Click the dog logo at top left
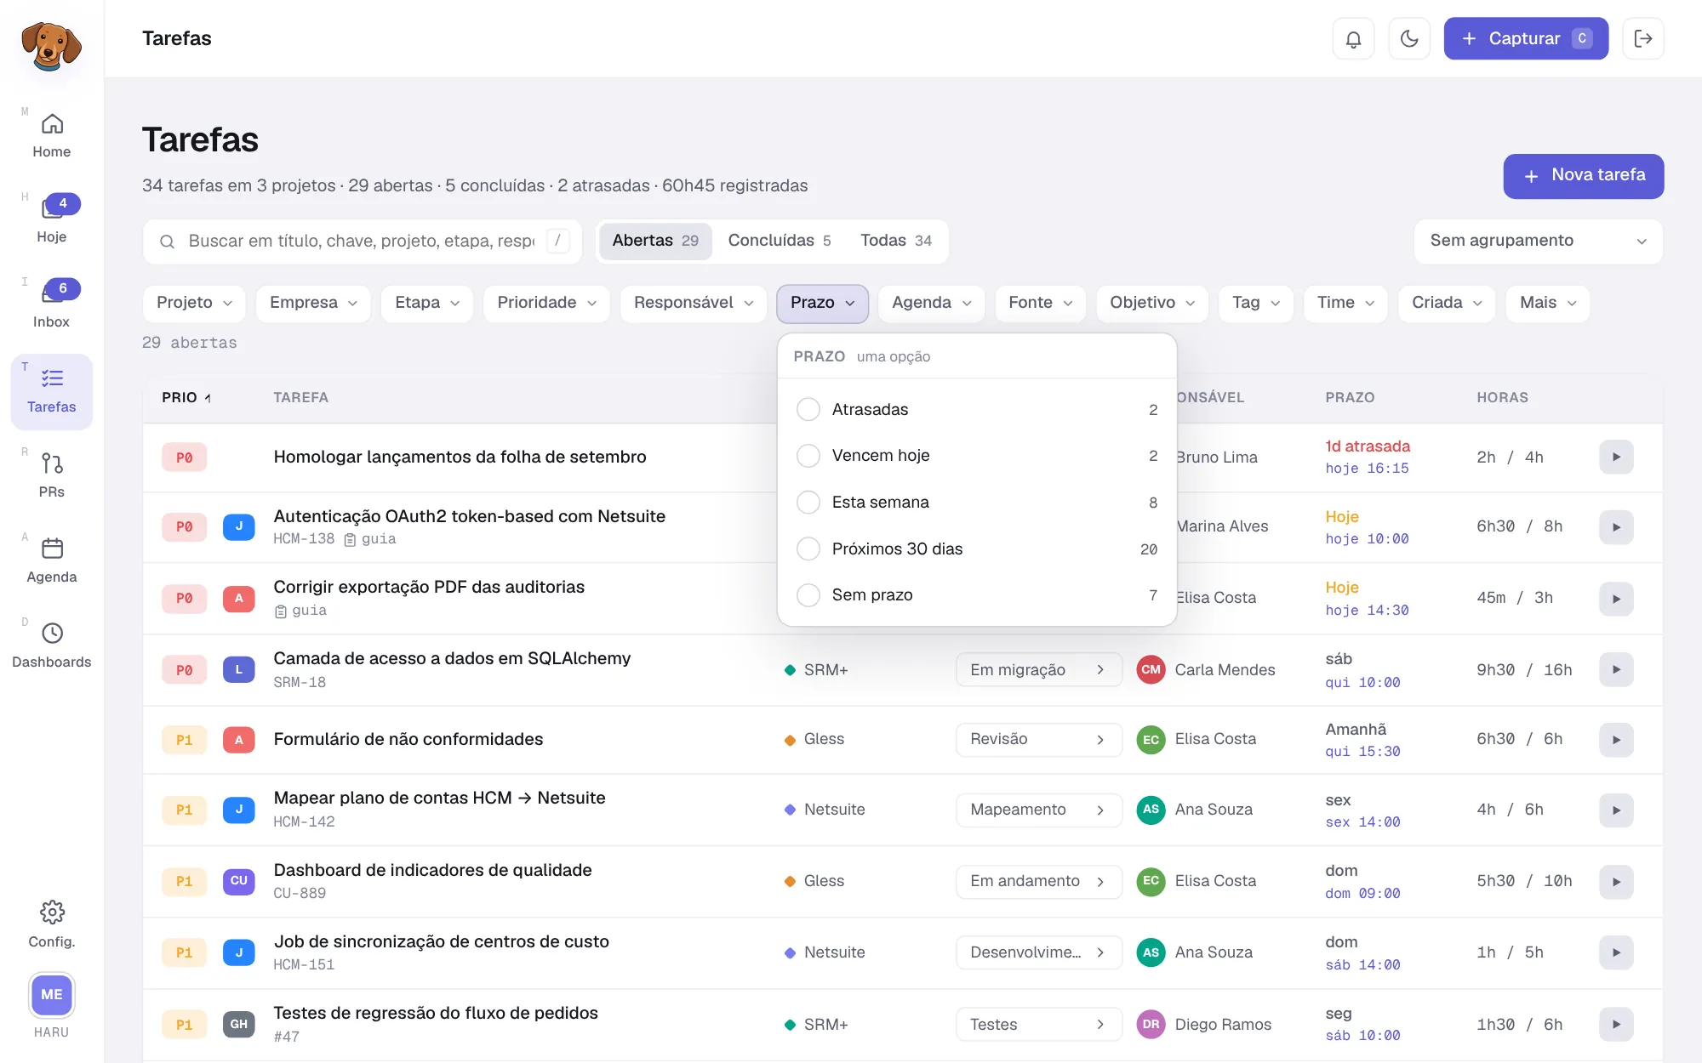Screen dimensions: 1702x1063 coord(52,45)
